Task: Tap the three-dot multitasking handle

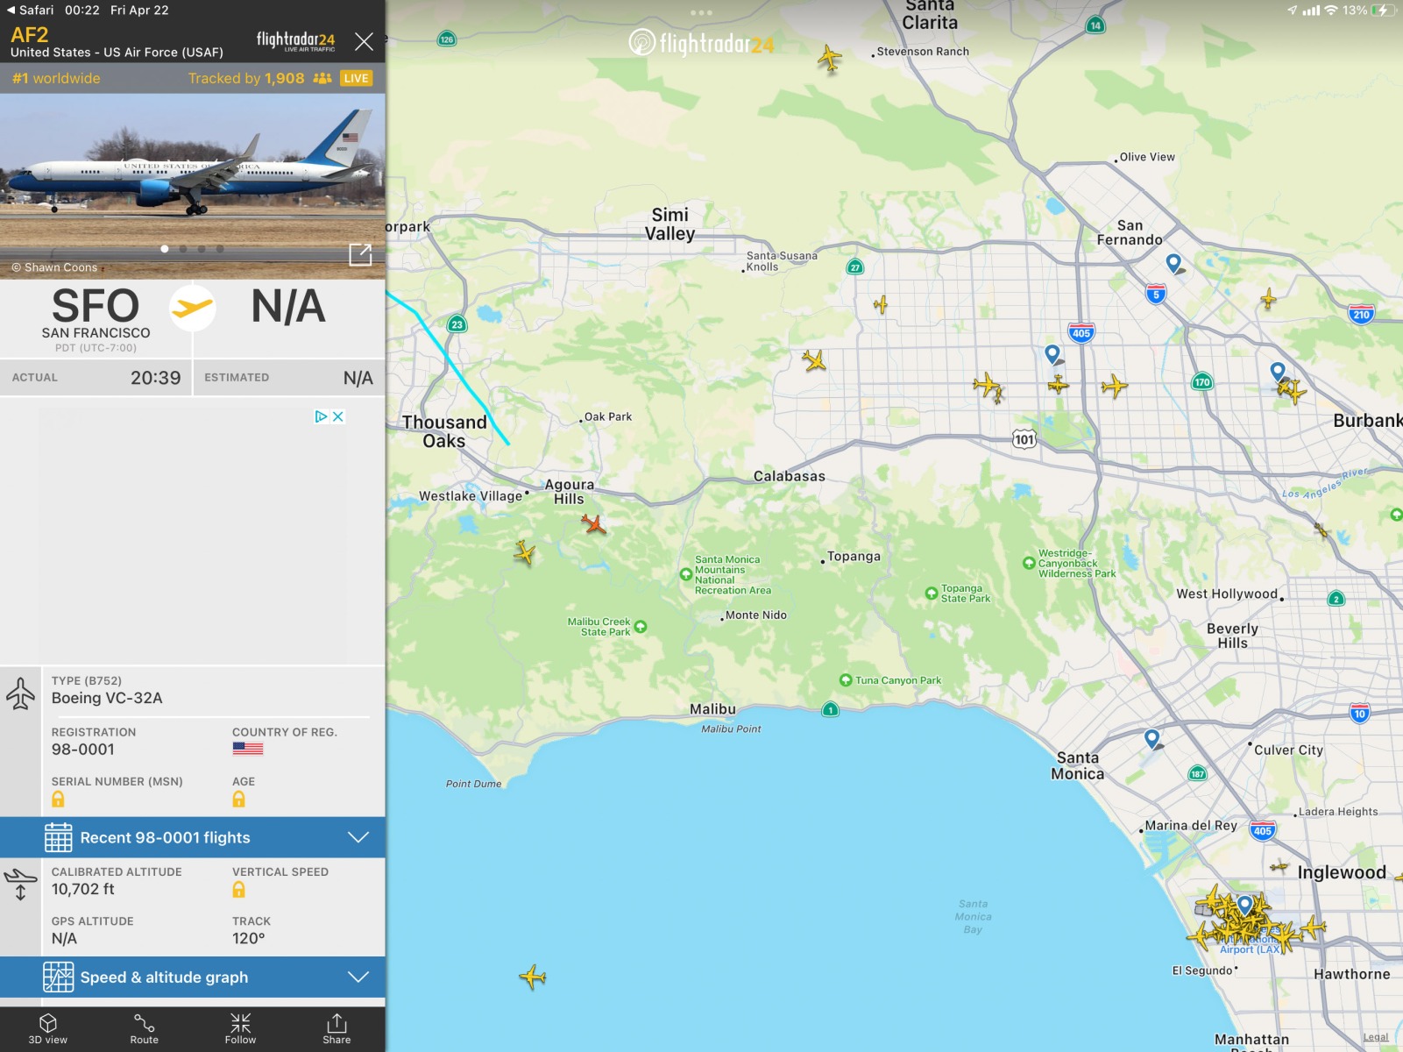Action: tap(701, 12)
